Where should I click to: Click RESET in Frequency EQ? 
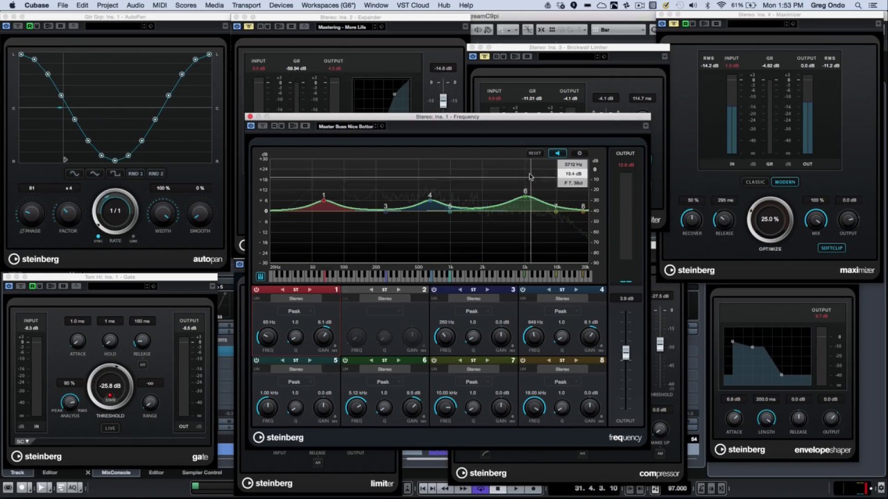(535, 153)
